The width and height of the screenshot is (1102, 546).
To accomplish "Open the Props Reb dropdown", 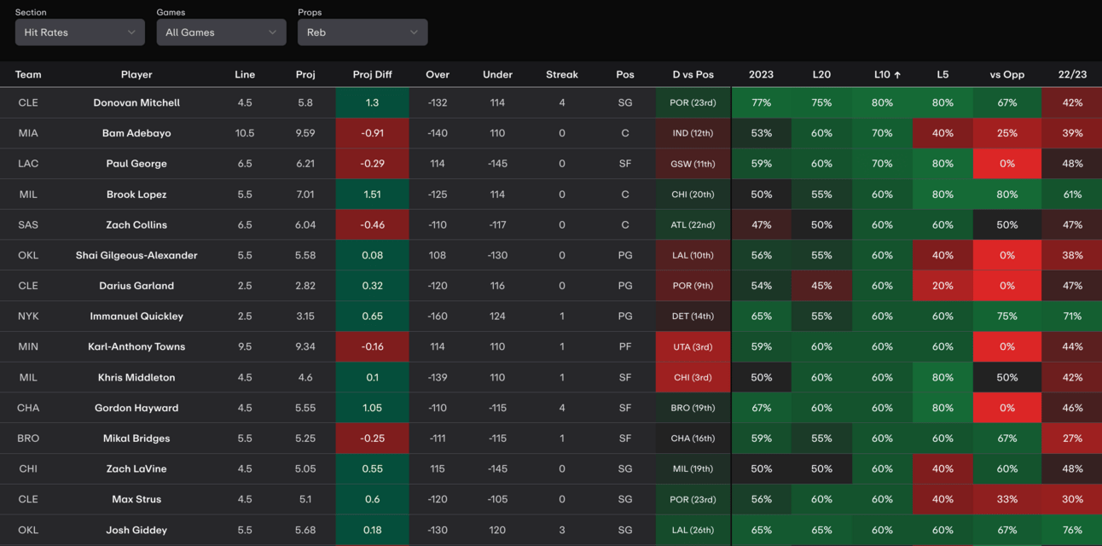I will pos(362,32).
